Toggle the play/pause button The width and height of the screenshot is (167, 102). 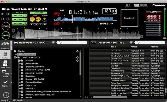(x=6, y=35)
